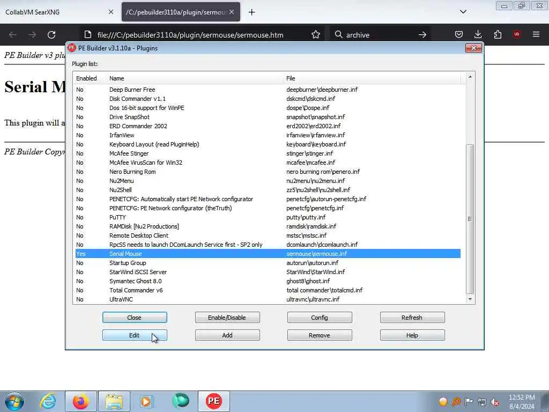Click the Remove button
This screenshot has width=549, height=412.
320,335
